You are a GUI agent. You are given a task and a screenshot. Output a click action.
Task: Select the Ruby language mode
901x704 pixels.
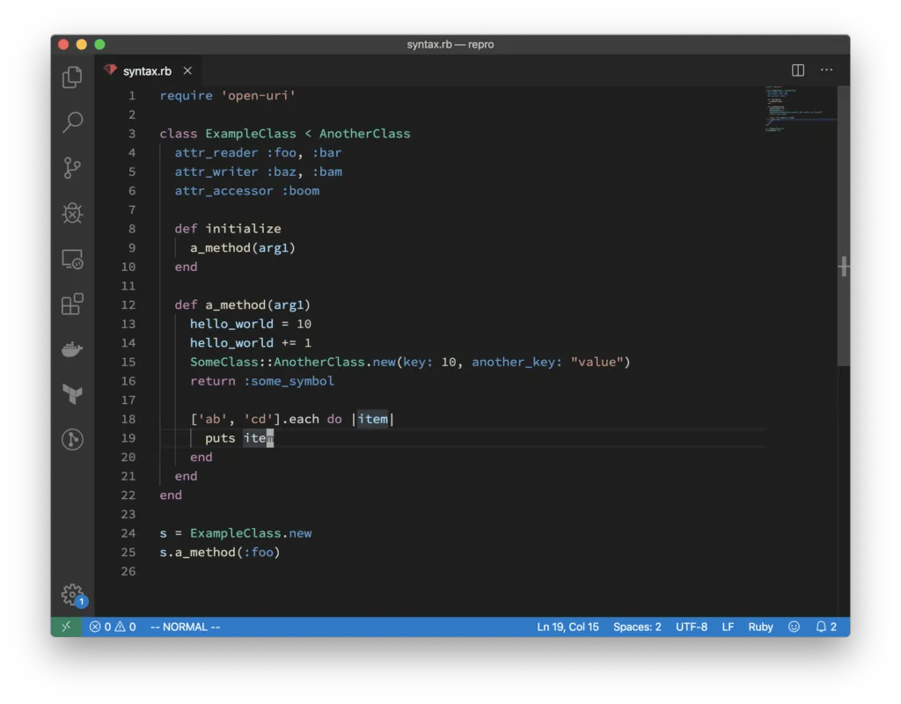click(760, 627)
